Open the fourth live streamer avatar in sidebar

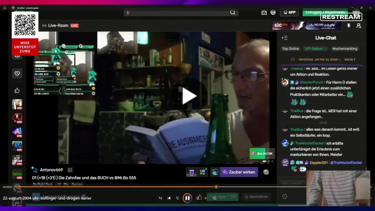tap(17, 146)
